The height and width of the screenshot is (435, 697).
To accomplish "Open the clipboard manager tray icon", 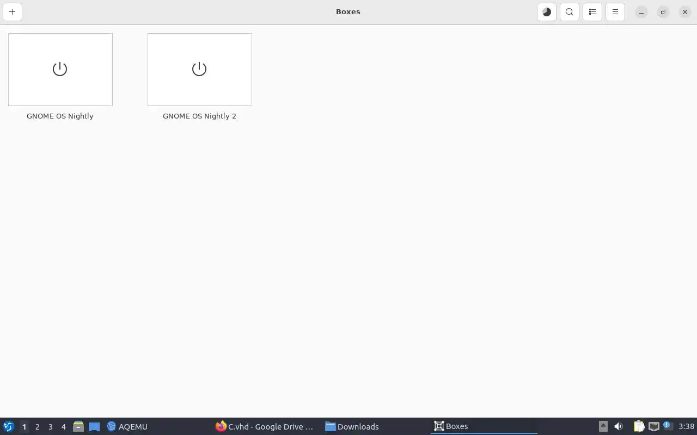I will click(x=639, y=426).
